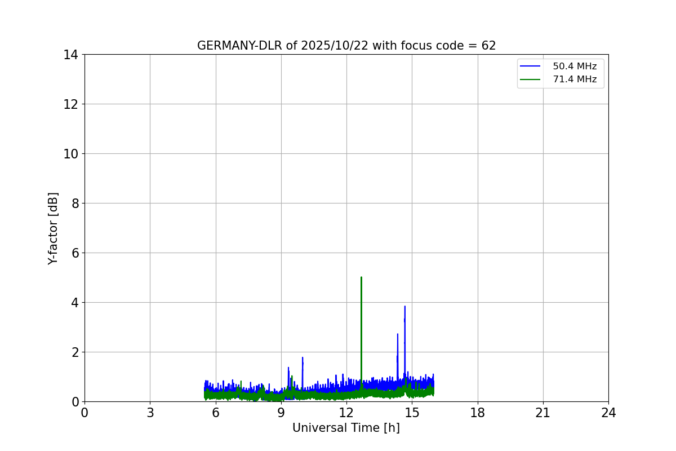Click x-axis tick label 6
The width and height of the screenshot is (676, 451).
[x=216, y=413]
